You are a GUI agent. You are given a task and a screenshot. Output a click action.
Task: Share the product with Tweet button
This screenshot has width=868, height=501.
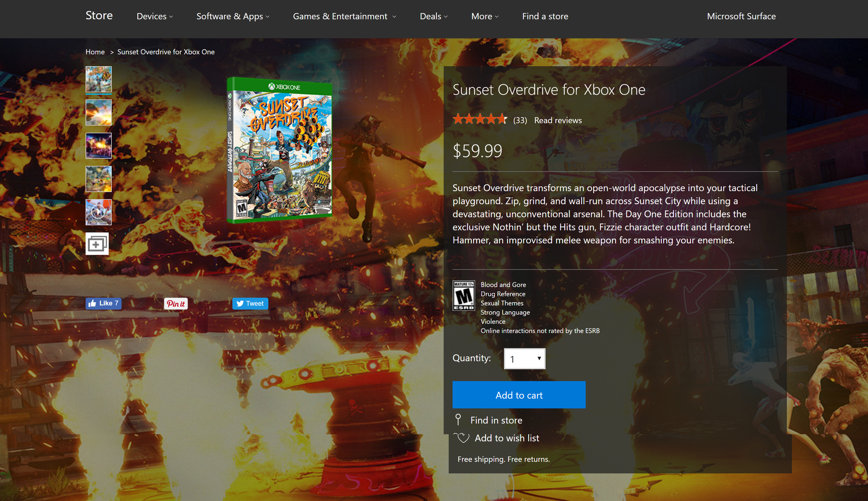pyautogui.click(x=250, y=303)
